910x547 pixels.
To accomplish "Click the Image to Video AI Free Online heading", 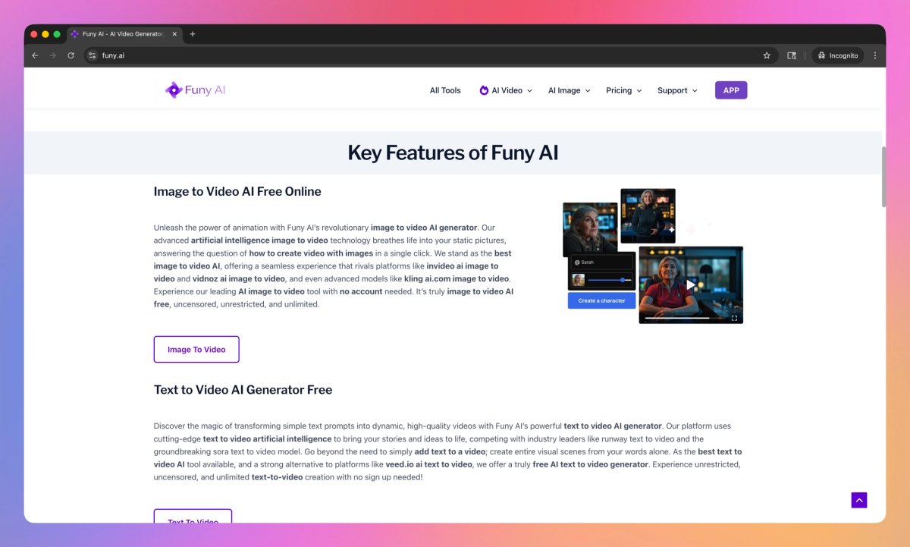I will [x=237, y=191].
